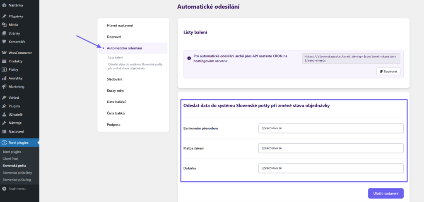
Task: Open the Bankovním převodem status dropdown
Action: pyautogui.click(x=331, y=128)
